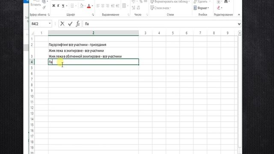Click Find & Select binoculars icon
The image size is (274, 154).
click(226, 1)
